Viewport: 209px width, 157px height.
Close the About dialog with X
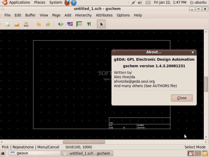pos(193,52)
